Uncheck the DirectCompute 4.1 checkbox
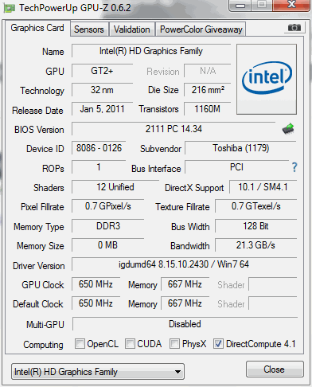This screenshot has width=312, height=387. coord(218,343)
